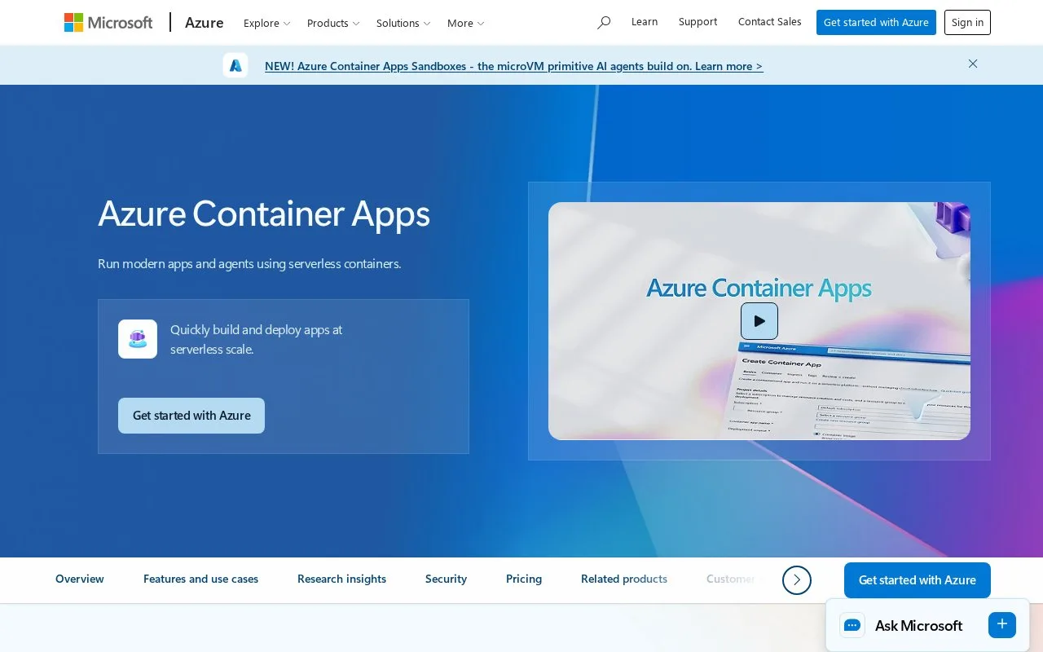The width and height of the screenshot is (1043, 652).
Task: Select the Pricing tab
Action: [524, 579]
